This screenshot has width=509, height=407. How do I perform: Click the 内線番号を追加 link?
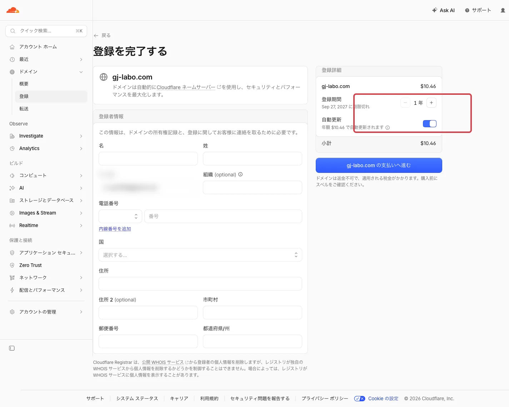click(115, 229)
